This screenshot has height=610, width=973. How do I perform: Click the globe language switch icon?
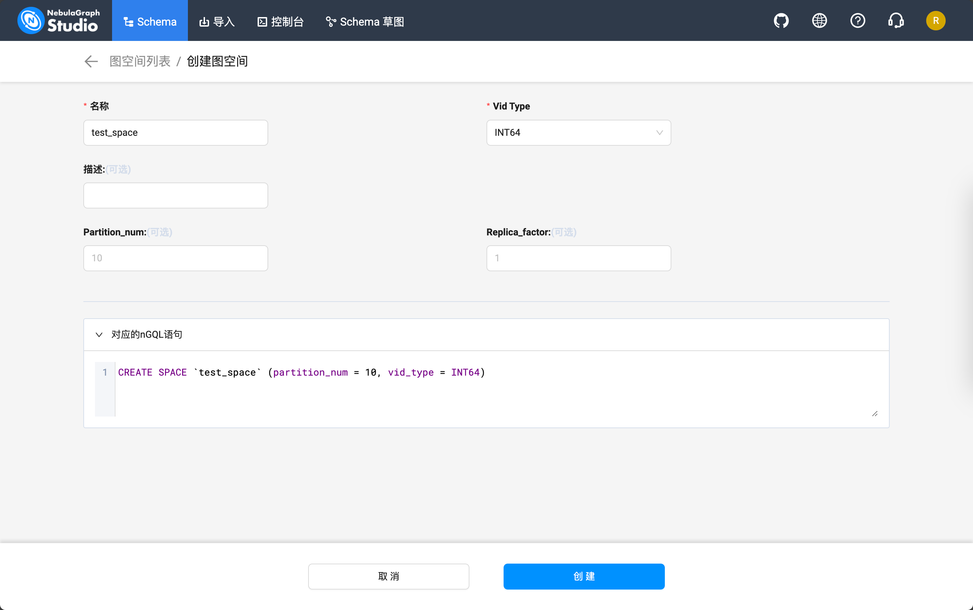(x=819, y=20)
